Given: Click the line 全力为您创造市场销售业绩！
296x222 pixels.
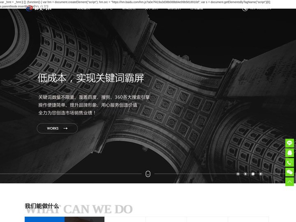Looking at the screenshot, I should coord(67,113).
